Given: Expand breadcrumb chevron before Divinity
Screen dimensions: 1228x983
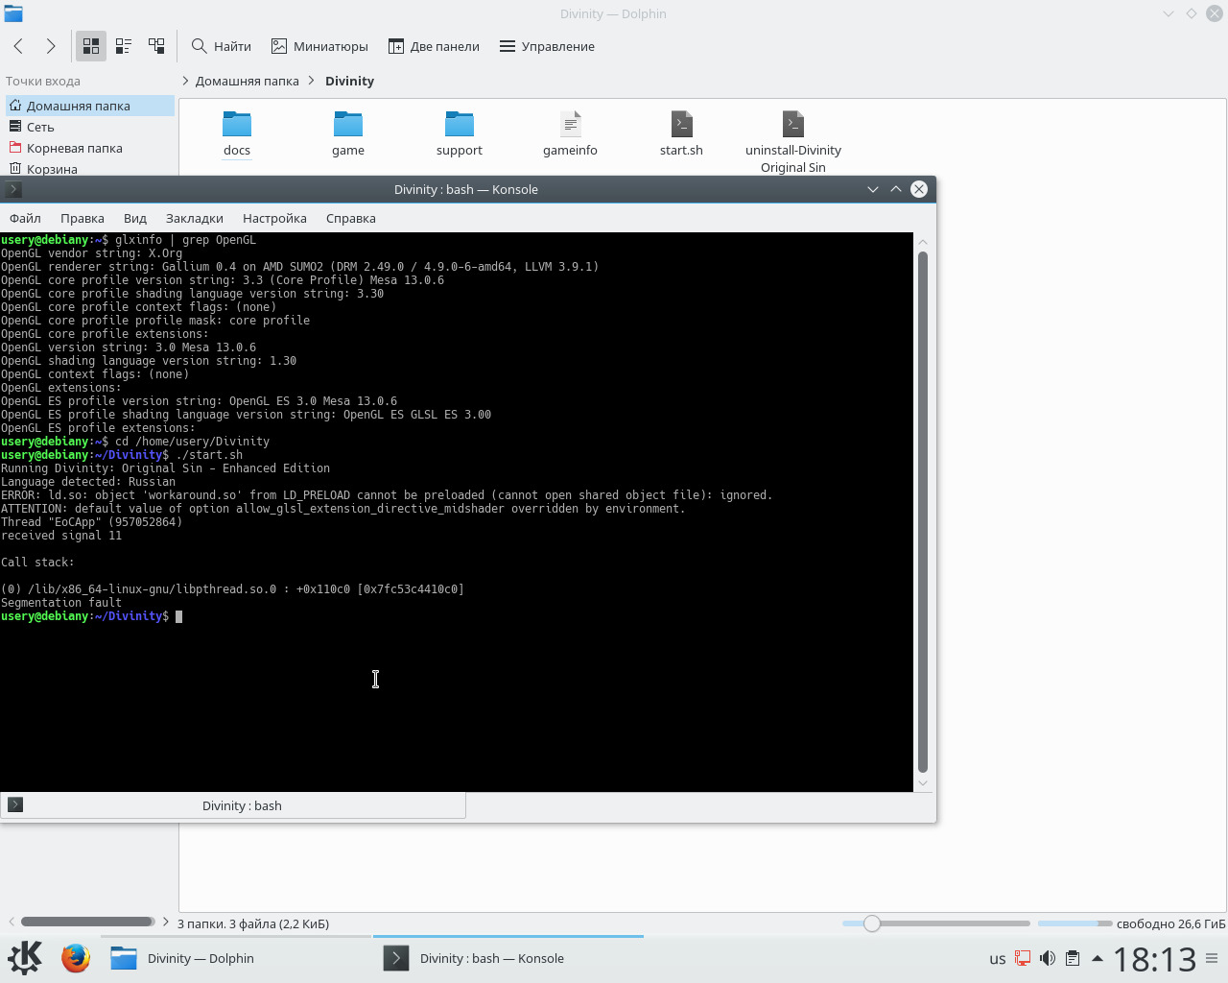Looking at the screenshot, I should 312,81.
